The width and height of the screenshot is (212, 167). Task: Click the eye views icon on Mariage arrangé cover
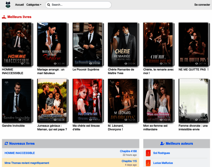click(55, 64)
